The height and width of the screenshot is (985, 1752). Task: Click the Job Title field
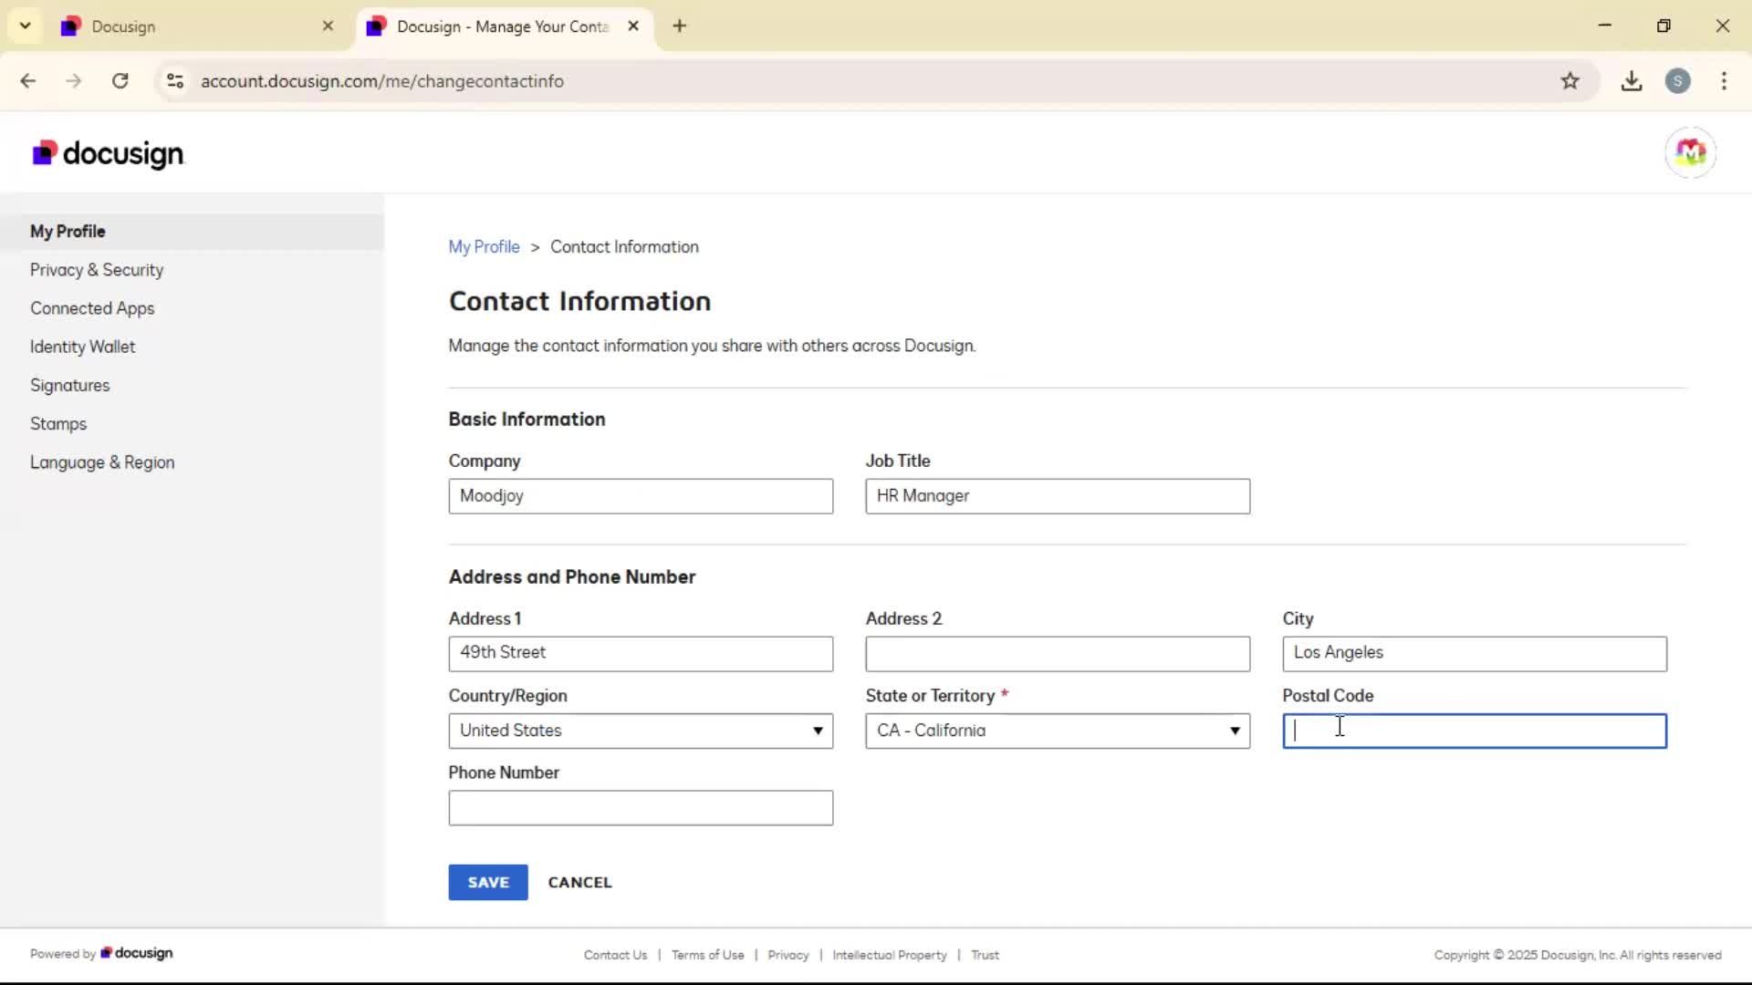pos(1058,496)
